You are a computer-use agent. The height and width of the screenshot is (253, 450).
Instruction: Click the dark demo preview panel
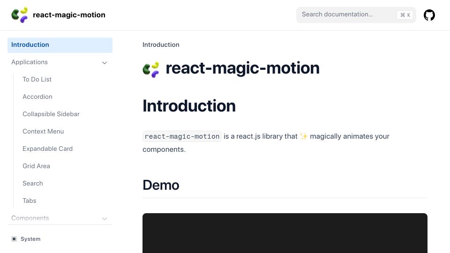[285, 233]
